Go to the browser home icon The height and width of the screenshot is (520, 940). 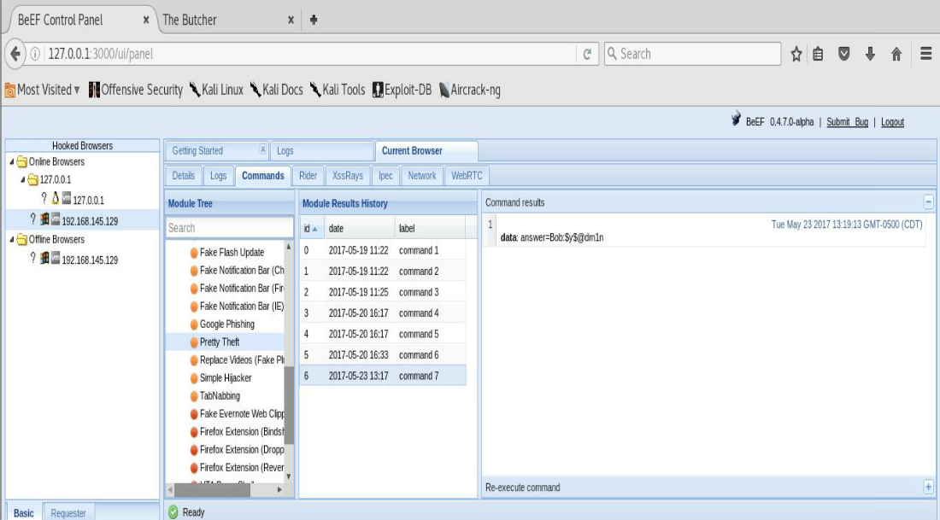pos(896,54)
